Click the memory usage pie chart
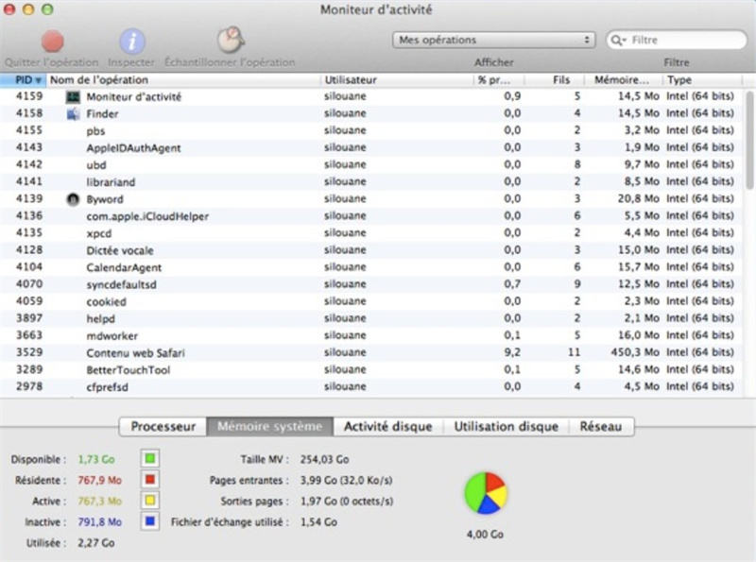The width and height of the screenshot is (756, 562). 486,493
